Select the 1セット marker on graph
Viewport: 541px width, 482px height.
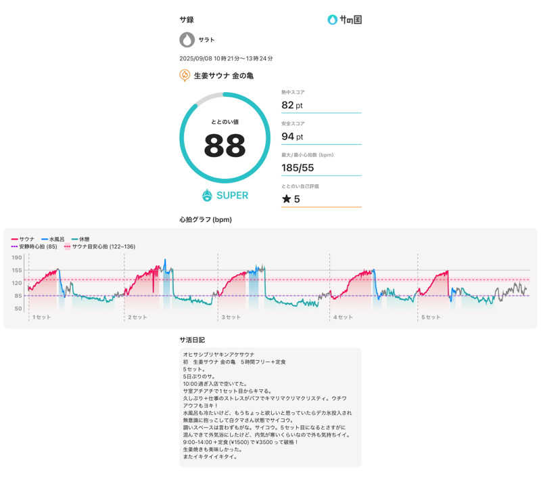41,317
